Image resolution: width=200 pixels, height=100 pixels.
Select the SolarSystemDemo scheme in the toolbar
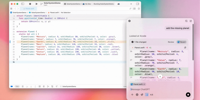pyautogui.click(x=72, y=4)
